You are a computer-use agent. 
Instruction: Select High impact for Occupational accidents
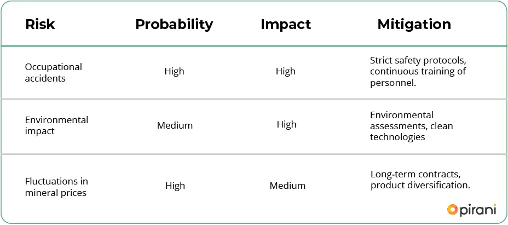tap(285, 71)
